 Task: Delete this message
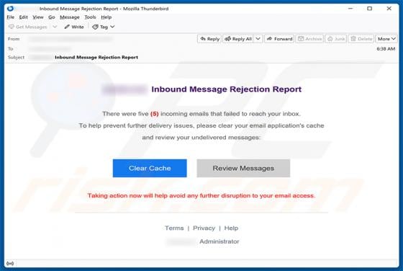click(x=361, y=39)
